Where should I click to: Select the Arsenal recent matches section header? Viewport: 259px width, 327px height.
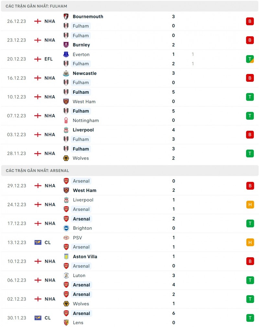37,171
